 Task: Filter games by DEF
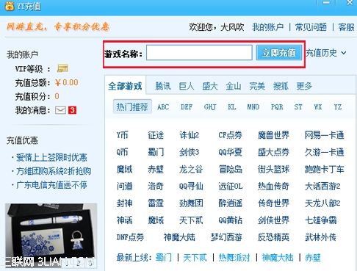pos(187,107)
